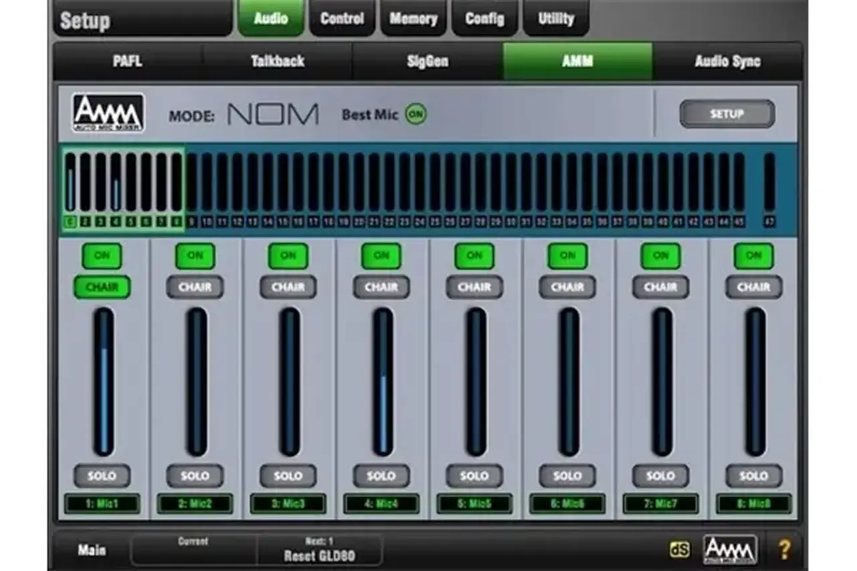Enable CHAIR for the Mic5 channel
The image size is (857, 571).
tap(474, 287)
